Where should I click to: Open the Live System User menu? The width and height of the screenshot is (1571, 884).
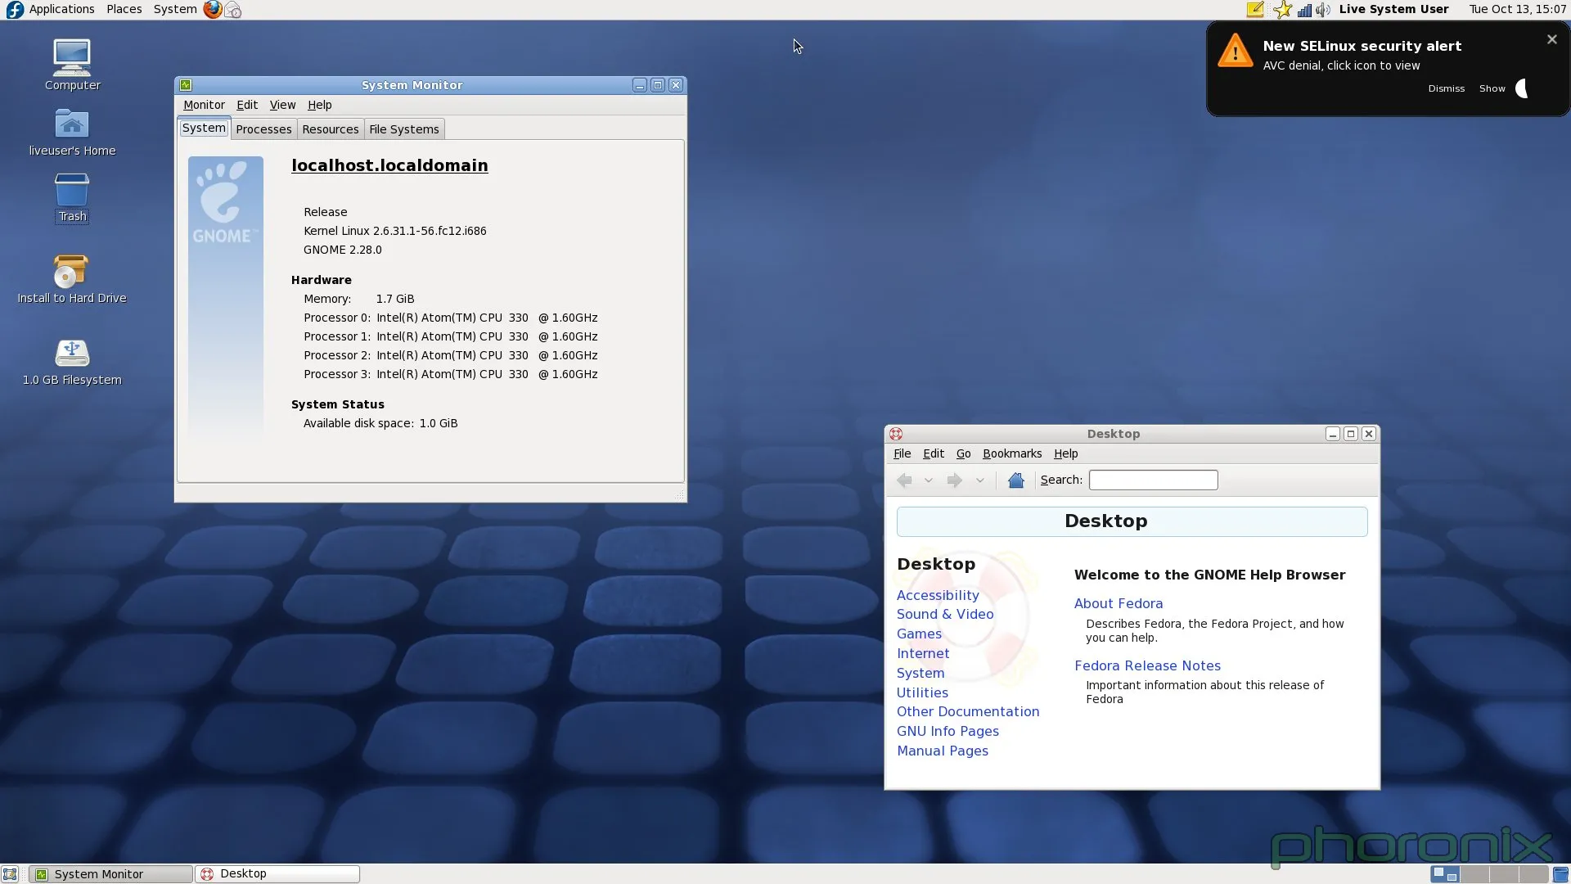1393,9
